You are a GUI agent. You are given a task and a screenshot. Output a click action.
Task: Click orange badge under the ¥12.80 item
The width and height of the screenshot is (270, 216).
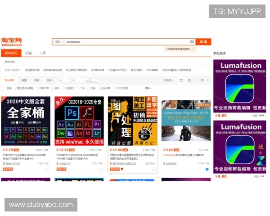[61, 169]
